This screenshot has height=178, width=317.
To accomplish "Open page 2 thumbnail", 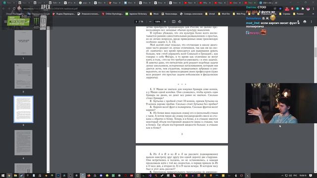I will (23, 76).
